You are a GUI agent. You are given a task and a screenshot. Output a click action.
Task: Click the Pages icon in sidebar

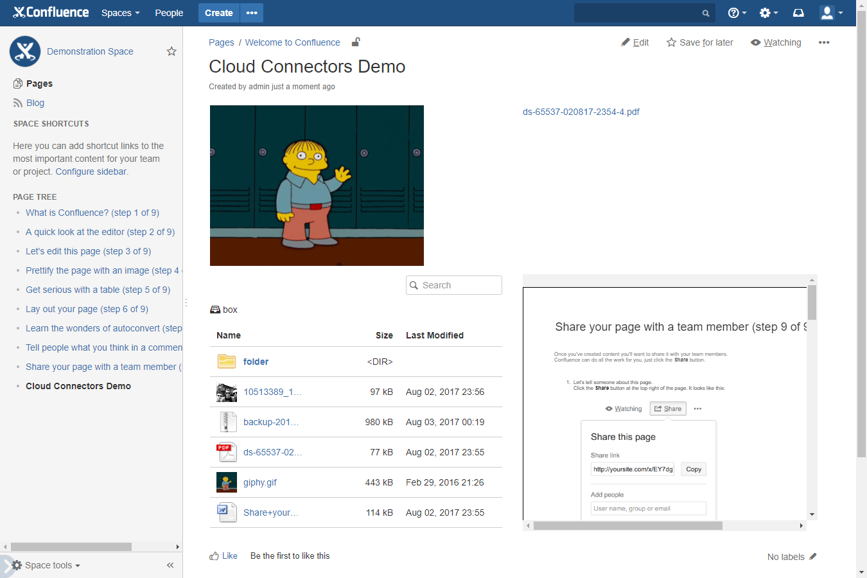18,83
